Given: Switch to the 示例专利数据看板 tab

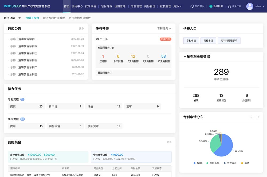Looking at the screenshot, I should (x=54, y=18).
